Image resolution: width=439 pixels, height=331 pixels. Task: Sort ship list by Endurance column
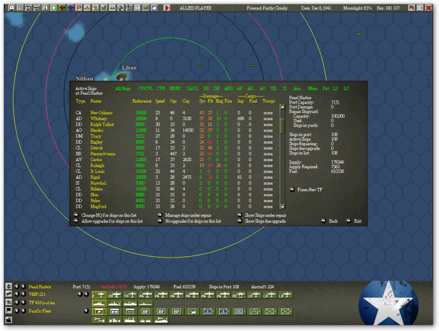pos(142,101)
